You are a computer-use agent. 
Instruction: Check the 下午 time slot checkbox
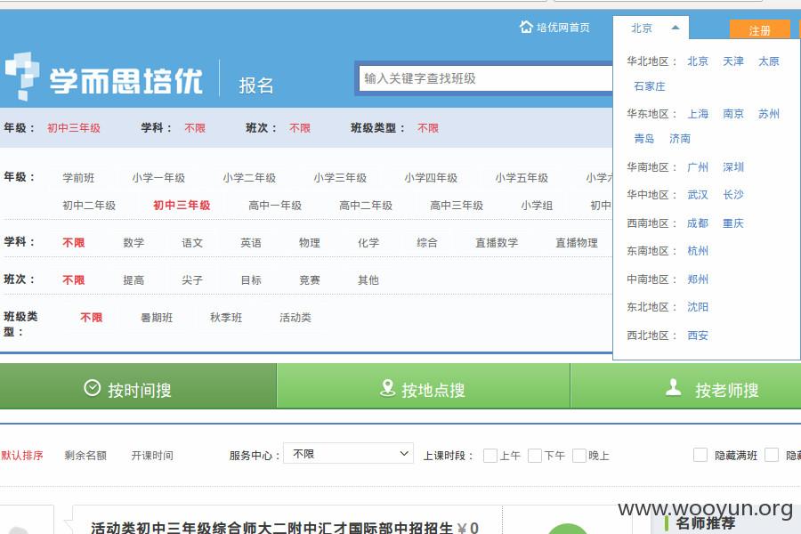pos(535,456)
